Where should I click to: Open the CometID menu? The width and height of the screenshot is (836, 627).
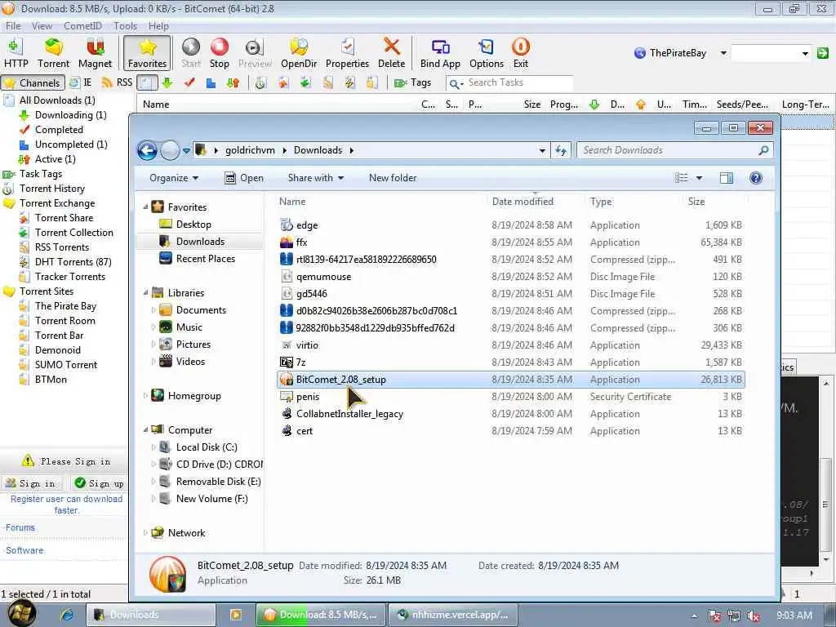coord(82,25)
